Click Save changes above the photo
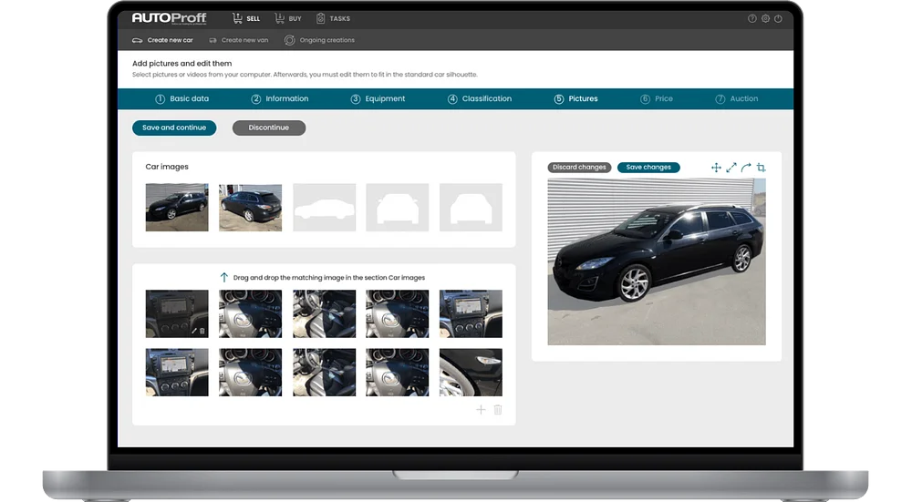This screenshot has width=912, height=502. [x=648, y=168]
